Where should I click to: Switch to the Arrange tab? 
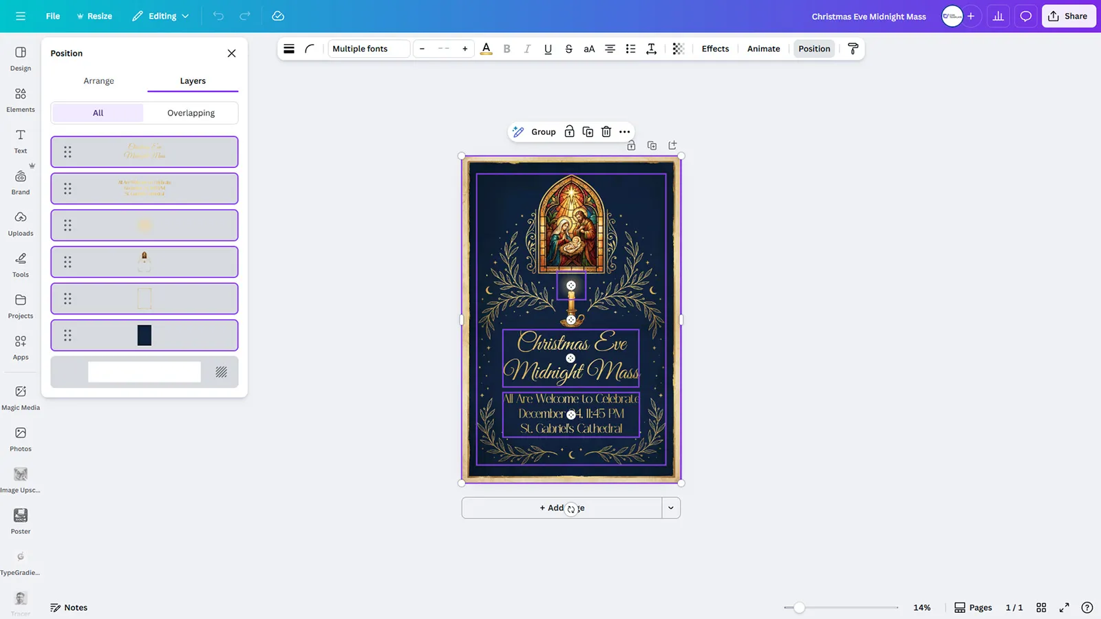[98, 80]
